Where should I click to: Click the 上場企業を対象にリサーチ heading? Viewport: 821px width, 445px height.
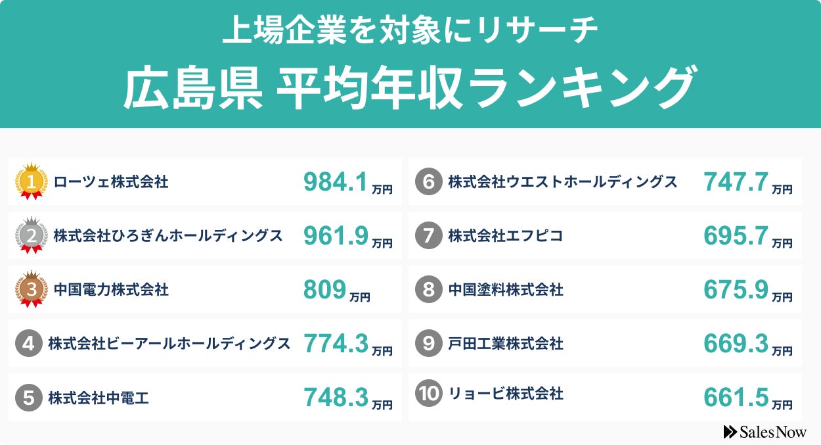coord(410,31)
